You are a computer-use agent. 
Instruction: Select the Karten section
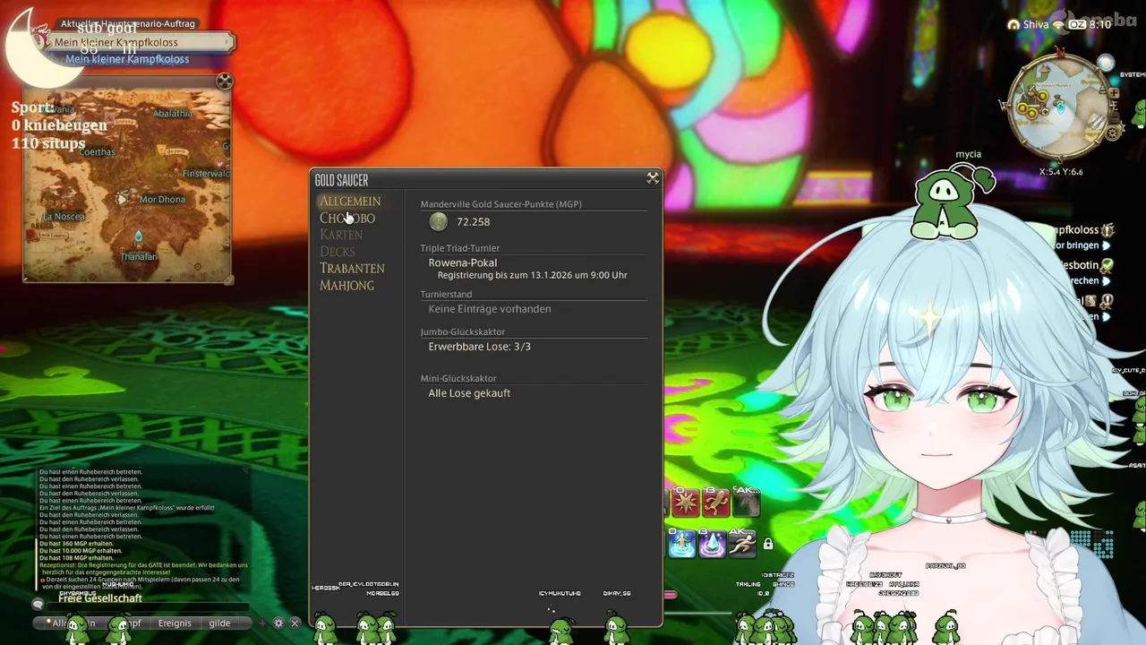[x=341, y=235]
